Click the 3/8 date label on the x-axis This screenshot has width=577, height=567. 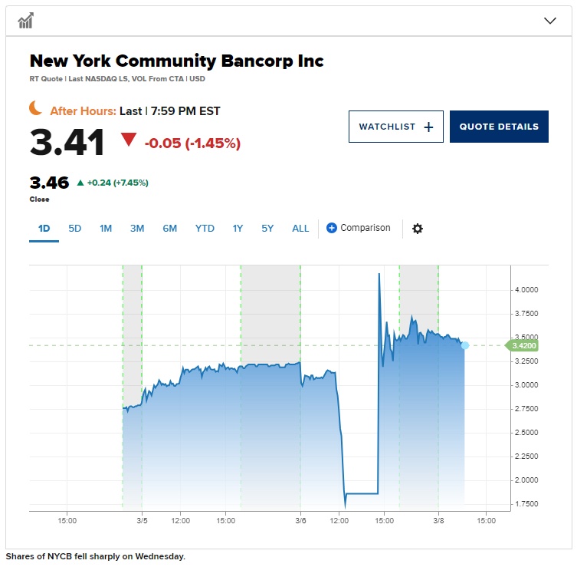point(438,520)
